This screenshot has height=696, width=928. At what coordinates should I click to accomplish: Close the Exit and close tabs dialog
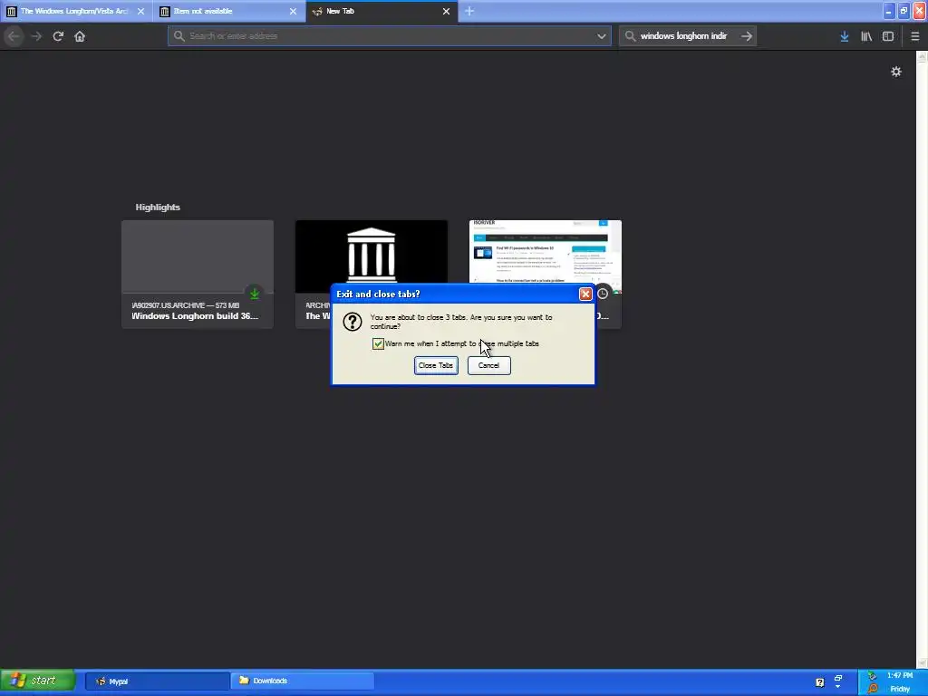click(585, 295)
